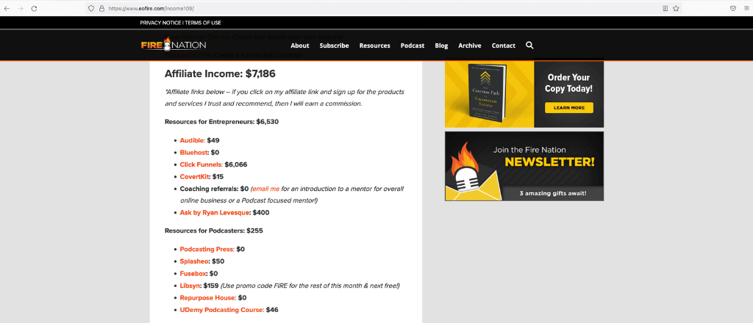This screenshot has height=323, width=753.
Task: Click '3 amazing gifts await!' text
Action: pyautogui.click(x=553, y=194)
